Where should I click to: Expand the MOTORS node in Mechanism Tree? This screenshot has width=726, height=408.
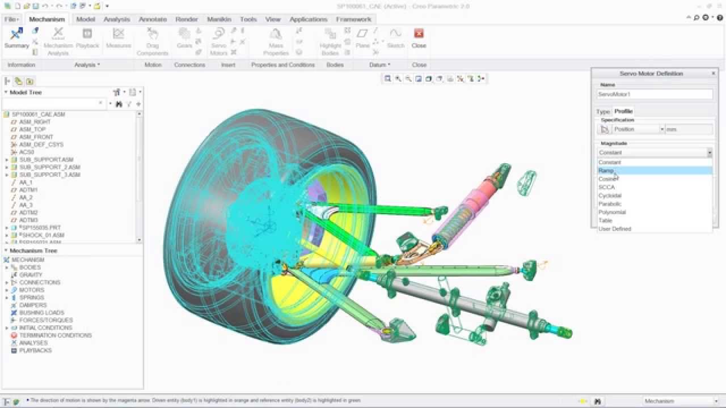point(6,290)
